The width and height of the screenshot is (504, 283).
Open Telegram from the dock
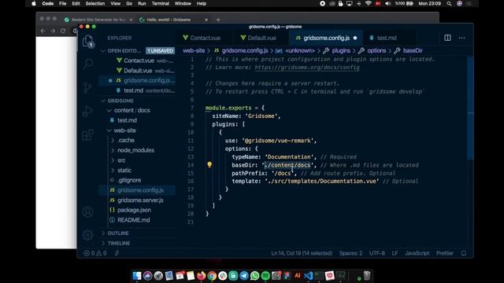244,276
